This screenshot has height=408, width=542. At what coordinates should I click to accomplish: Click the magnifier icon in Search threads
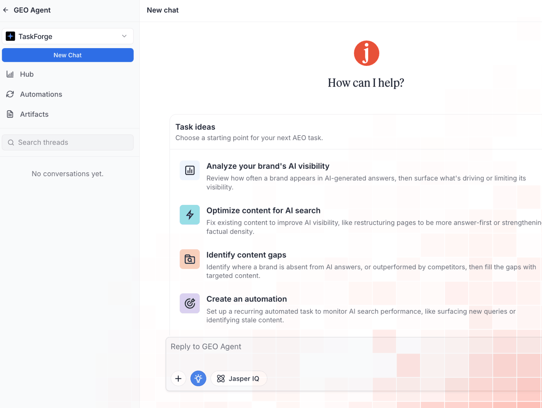[11, 143]
